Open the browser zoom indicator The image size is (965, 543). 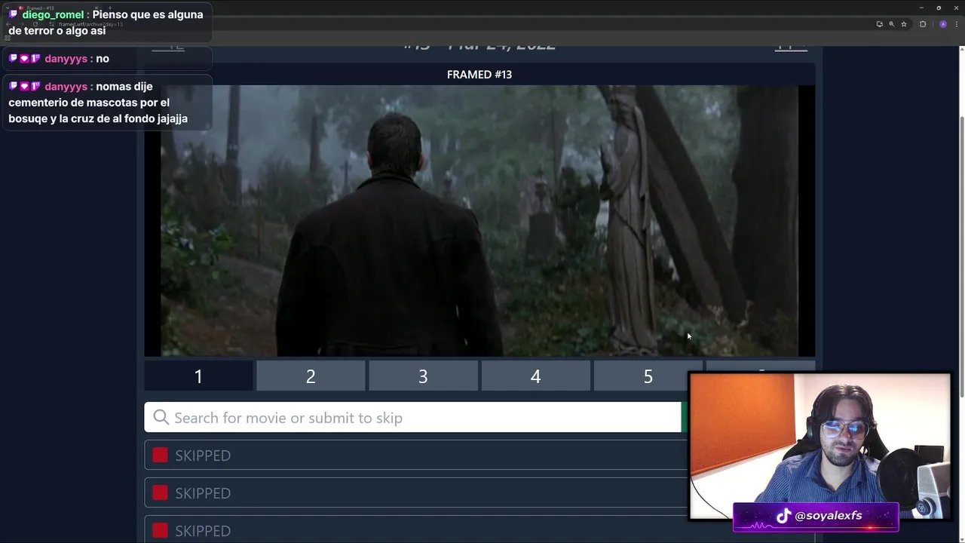point(891,24)
